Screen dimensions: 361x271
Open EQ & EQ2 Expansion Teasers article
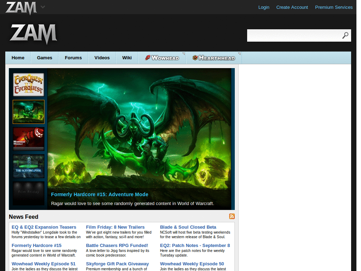[44, 227]
